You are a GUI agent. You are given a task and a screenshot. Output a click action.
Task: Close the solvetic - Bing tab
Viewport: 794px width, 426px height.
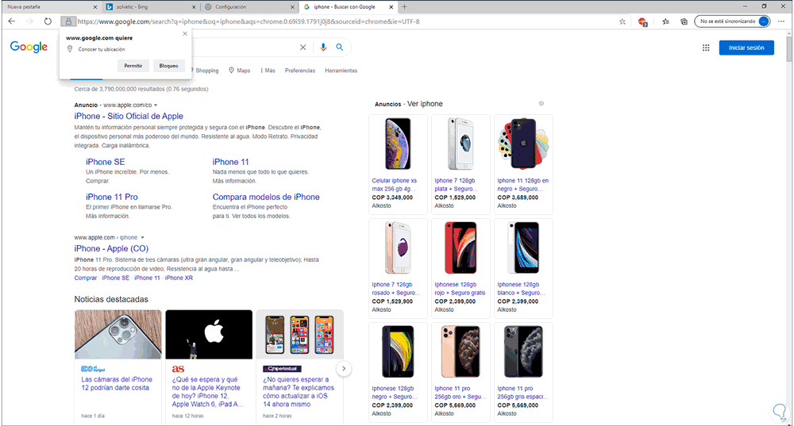tap(194, 7)
